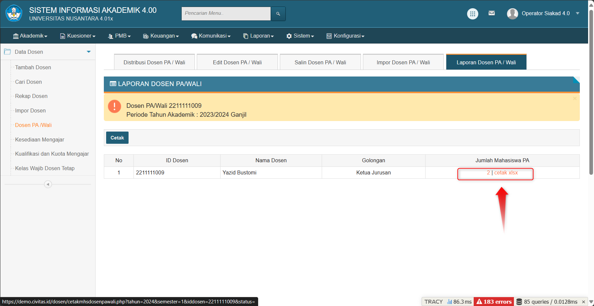Switch to Impor Dosen PA / Wali tab
Viewport: 594px width, 306px height.
(403, 62)
